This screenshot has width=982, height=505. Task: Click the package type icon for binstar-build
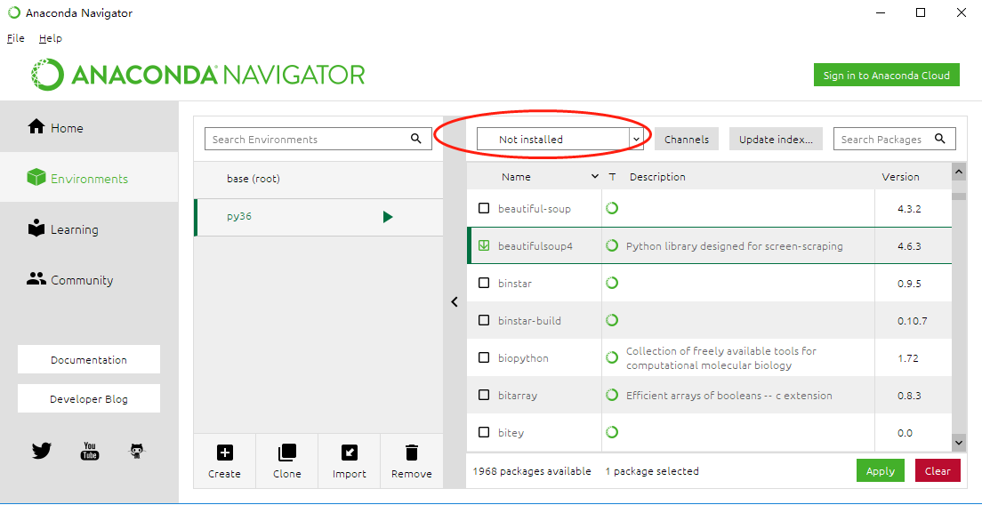(x=613, y=320)
